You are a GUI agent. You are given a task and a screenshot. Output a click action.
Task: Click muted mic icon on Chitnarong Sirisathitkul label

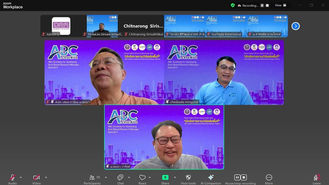[x=126, y=34]
